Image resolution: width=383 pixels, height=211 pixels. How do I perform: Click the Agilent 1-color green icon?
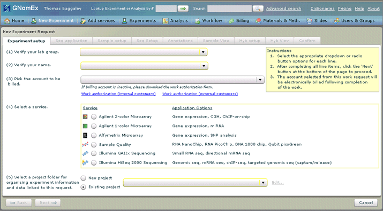click(85, 126)
